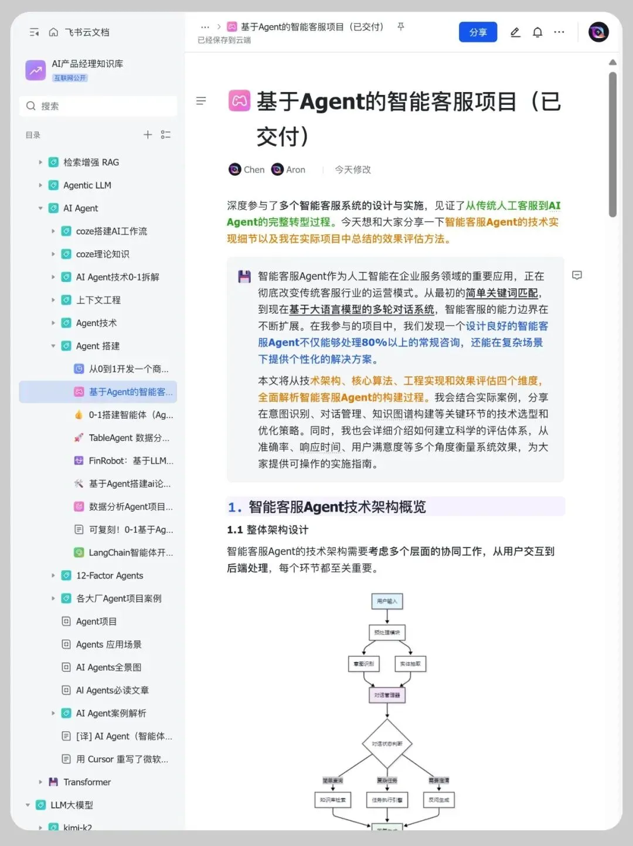Image resolution: width=633 pixels, height=846 pixels.
Task: Expand the Agent技术 node
Action: click(x=53, y=323)
